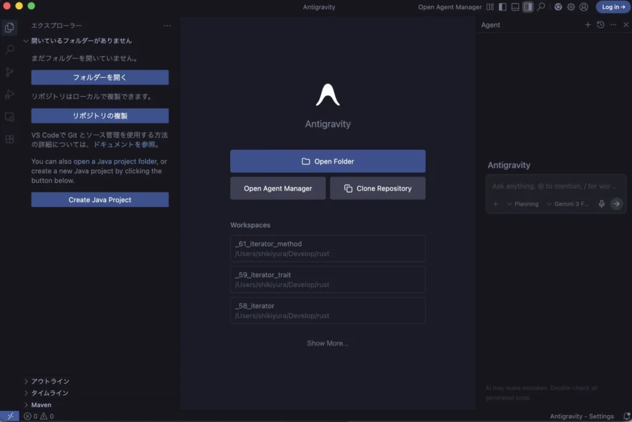Click the microphone icon in Agent input

pos(602,204)
